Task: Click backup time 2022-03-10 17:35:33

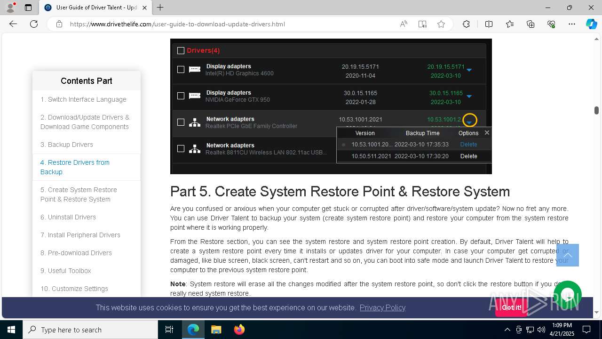Action: tap(421, 145)
